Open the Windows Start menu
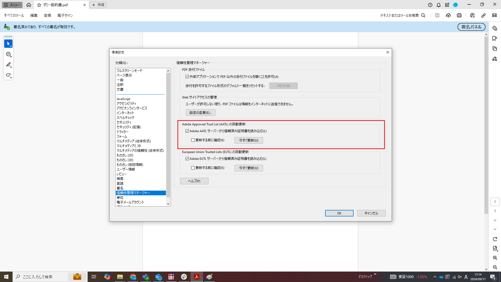501x282 pixels. tap(6, 277)
